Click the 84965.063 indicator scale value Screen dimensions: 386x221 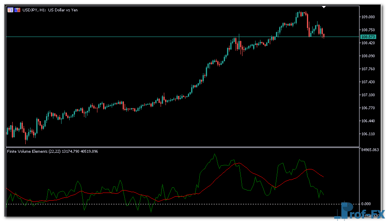click(x=370, y=150)
